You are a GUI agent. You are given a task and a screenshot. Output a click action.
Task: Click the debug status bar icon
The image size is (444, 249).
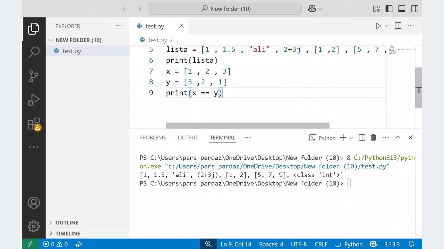pos(79,244)
